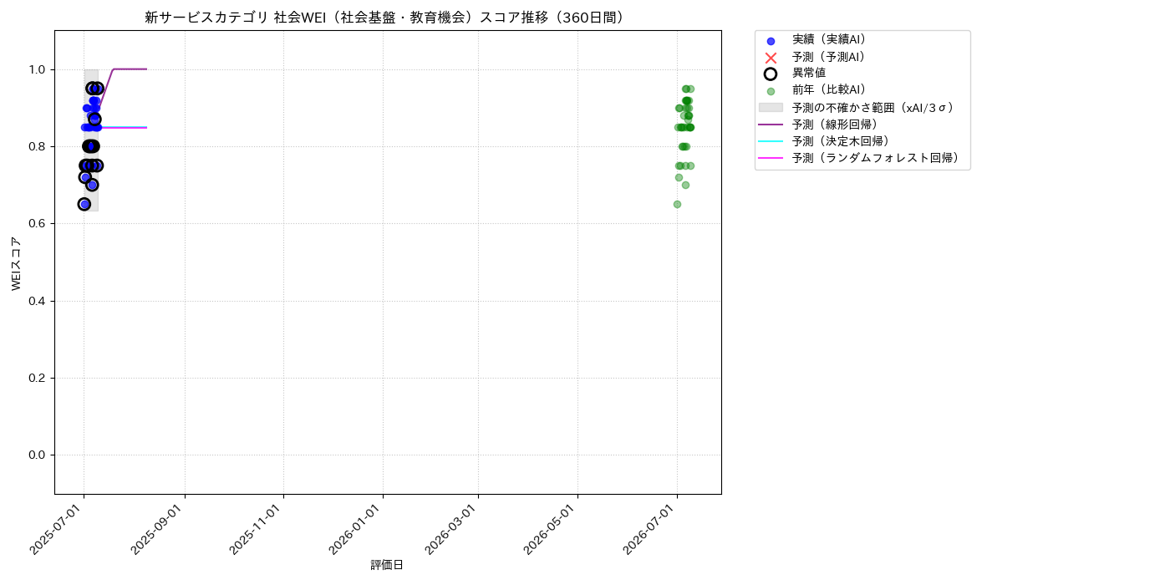Click the y-axis tick 0.2
Screen dimensions: 1170x585
[x=38, y=378]
